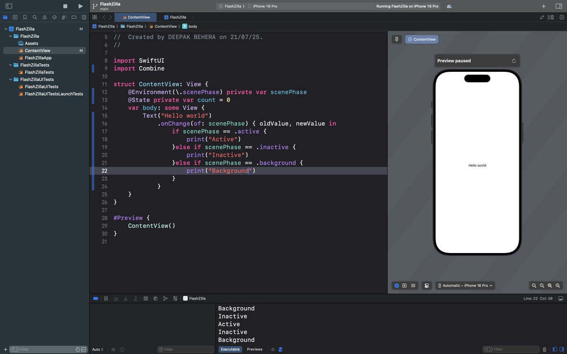The height and width of the screenshot is (354, 567).
Task: Collapse the FlashZilla group folder
Action: click(x=10, y=36)
